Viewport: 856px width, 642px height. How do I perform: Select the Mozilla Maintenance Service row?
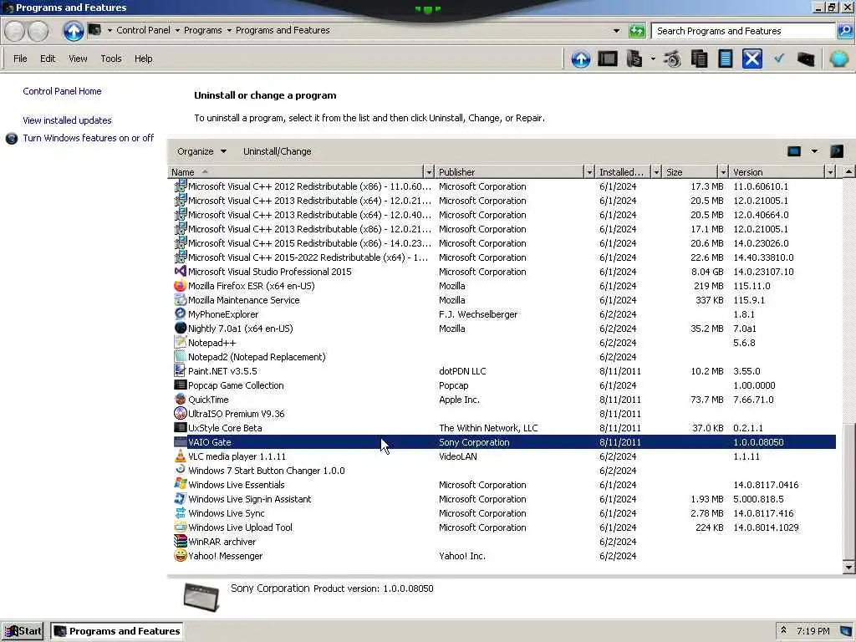(504, 300)
